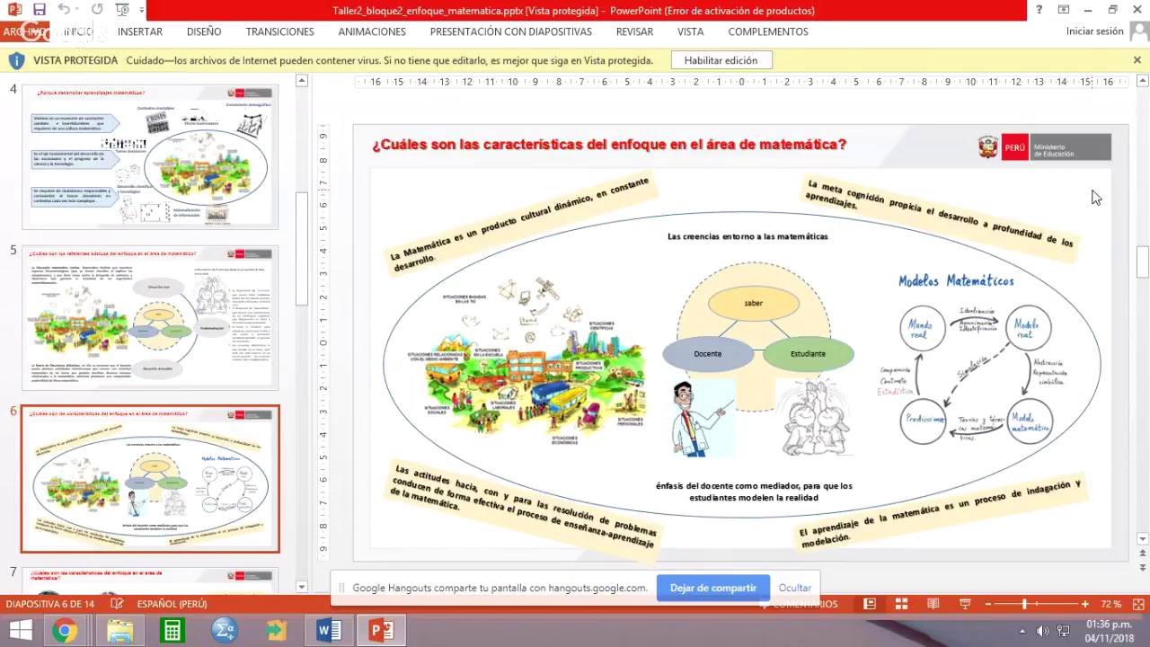Open the Windows Start button

20,631
